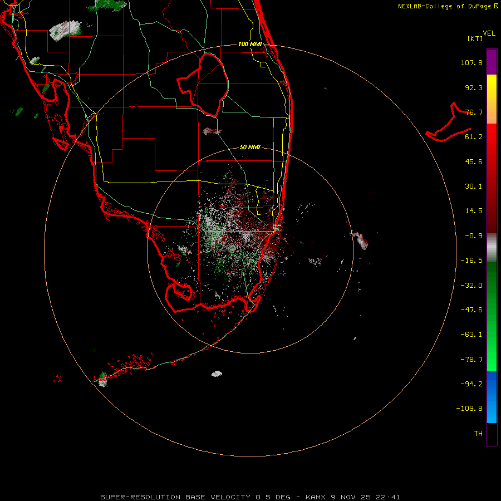Click the -47.6 velocity scale value
The image size is (501, 501).
coord(471,310)
